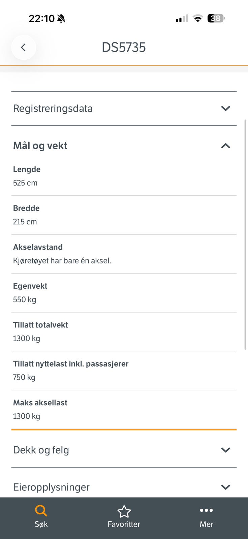Expand the Registreringsdata chevron
The image size is (248, 539).
225,108
